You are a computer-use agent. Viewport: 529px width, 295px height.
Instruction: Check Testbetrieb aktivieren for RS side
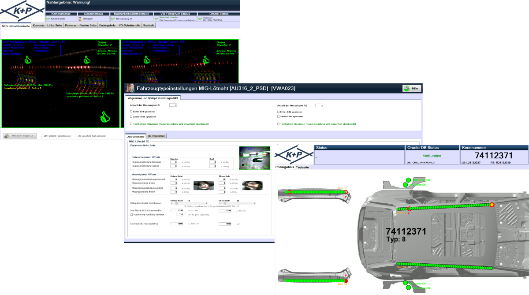(278, 124)
